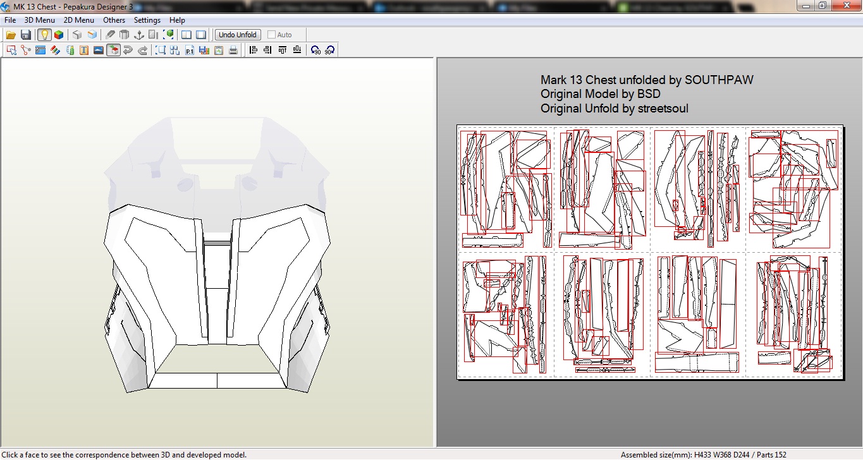
Task: Open the 2D Menu
Action: pos(79,20)
